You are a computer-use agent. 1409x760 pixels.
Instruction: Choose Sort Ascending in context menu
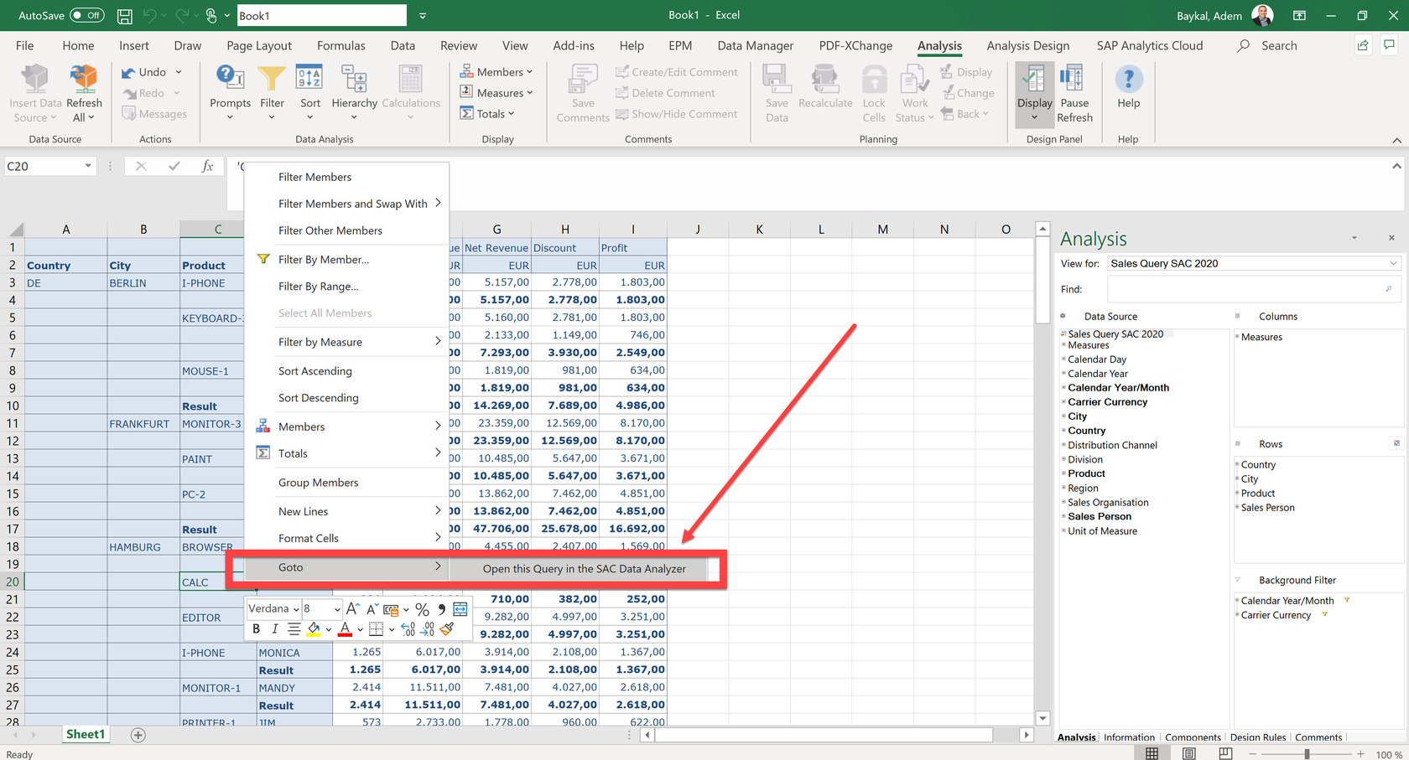(315, 371)
